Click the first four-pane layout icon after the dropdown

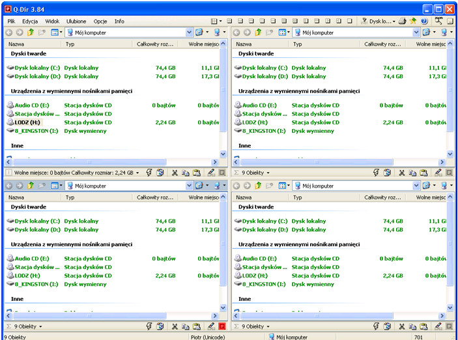tap(229, 21)
